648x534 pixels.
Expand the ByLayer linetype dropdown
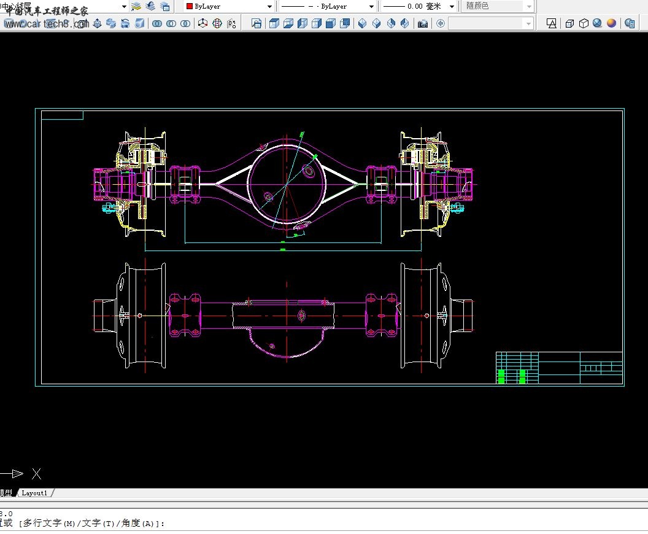tap(371, 6)
